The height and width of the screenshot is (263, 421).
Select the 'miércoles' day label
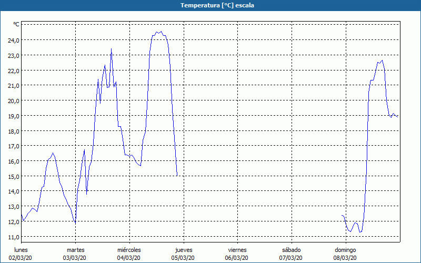pos(129,250)
